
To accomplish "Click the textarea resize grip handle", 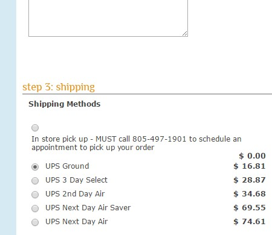I will point(185,34).
